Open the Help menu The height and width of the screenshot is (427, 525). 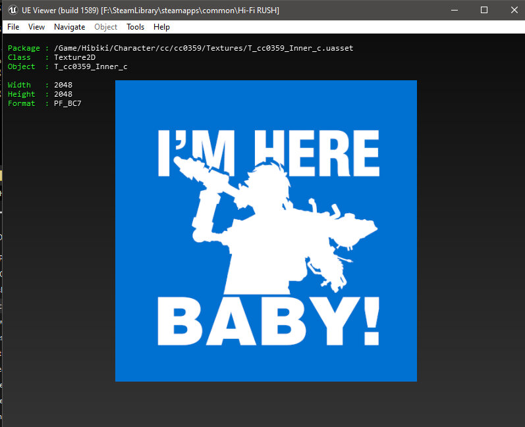tap(161, 27)
